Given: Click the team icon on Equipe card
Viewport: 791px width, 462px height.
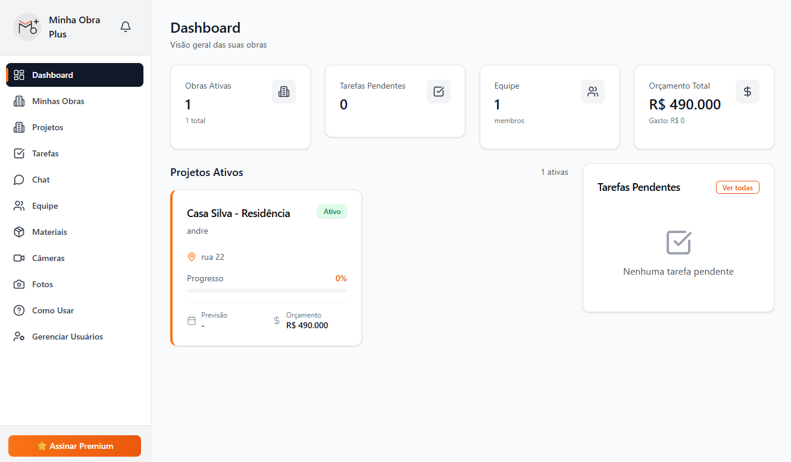Looking at the screenshot, I should [593, 92].
